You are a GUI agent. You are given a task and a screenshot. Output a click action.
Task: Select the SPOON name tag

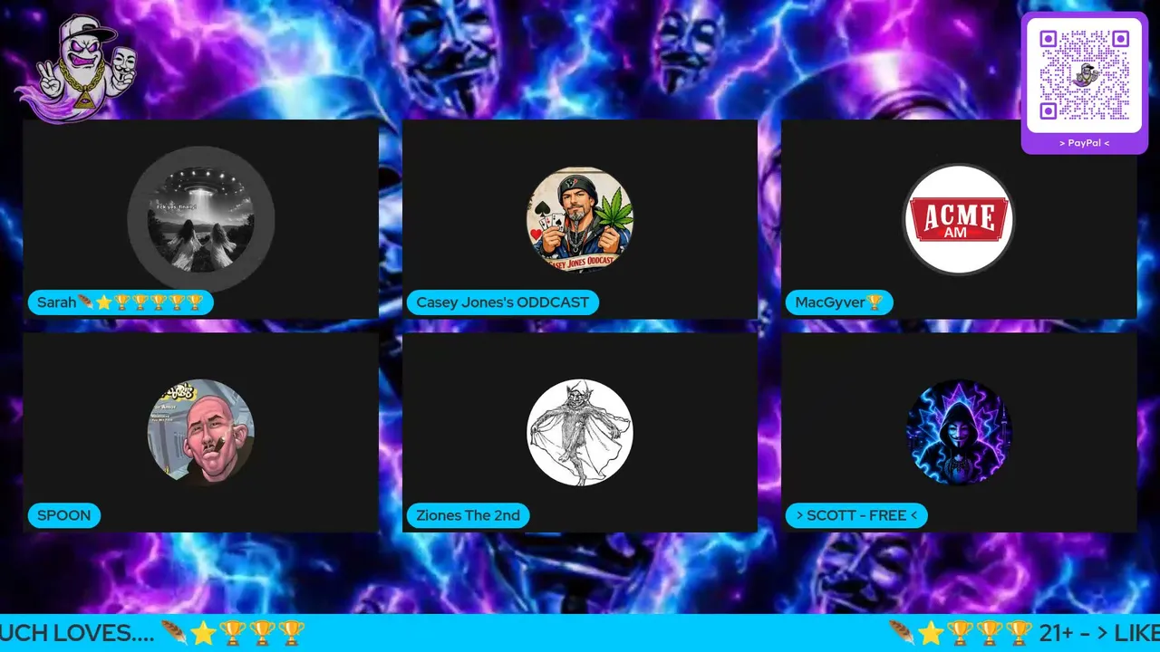(64, 515)
